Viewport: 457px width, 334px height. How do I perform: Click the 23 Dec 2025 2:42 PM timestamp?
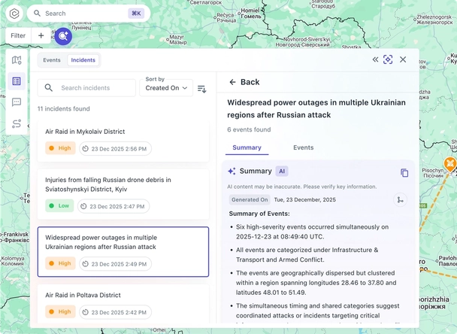pyautogui.click(x=116, y=312)
